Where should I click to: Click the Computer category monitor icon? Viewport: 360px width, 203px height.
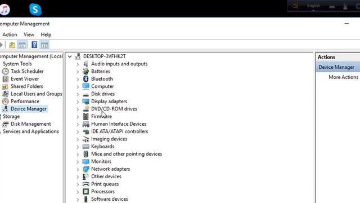pos(85,86)
